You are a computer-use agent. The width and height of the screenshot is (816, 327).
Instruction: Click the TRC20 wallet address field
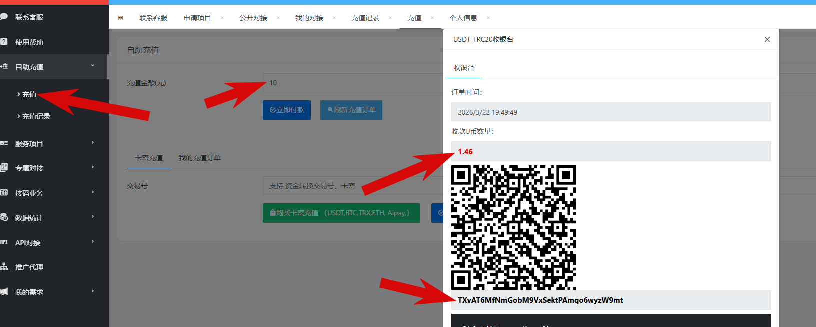pyautogui.click(x=611, y=300)
